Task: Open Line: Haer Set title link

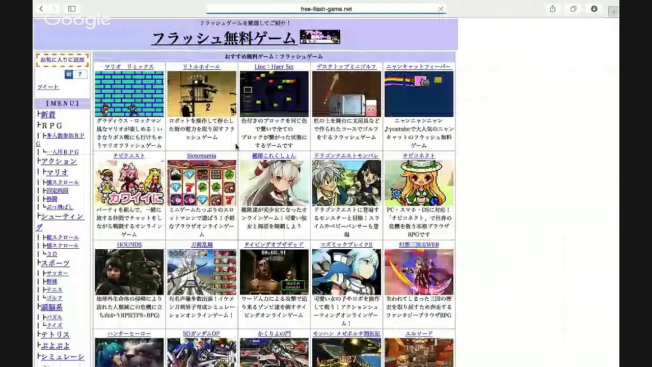Action: pos(274,67)
